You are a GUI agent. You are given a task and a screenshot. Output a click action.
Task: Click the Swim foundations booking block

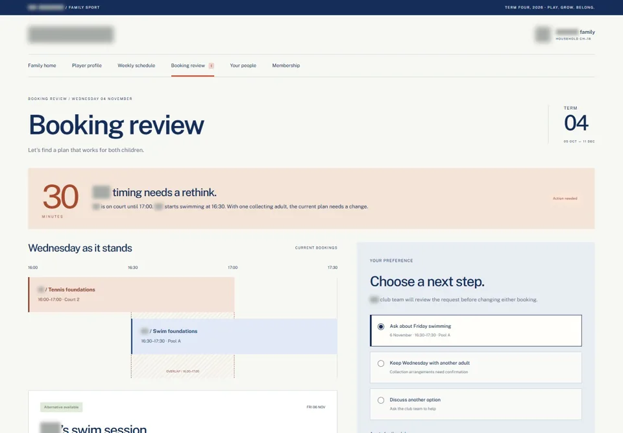(x=234, y=336)
